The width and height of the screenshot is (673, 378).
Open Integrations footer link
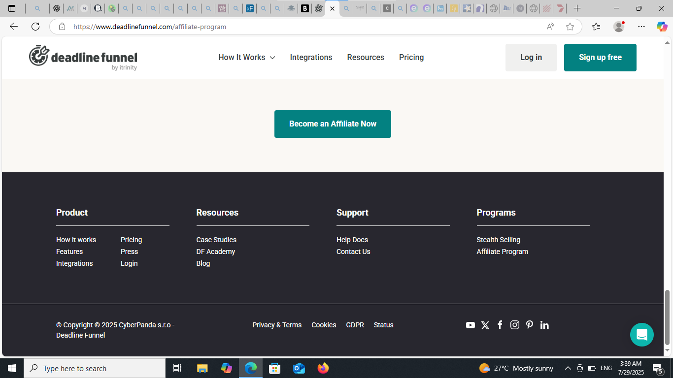click(74, 263)
